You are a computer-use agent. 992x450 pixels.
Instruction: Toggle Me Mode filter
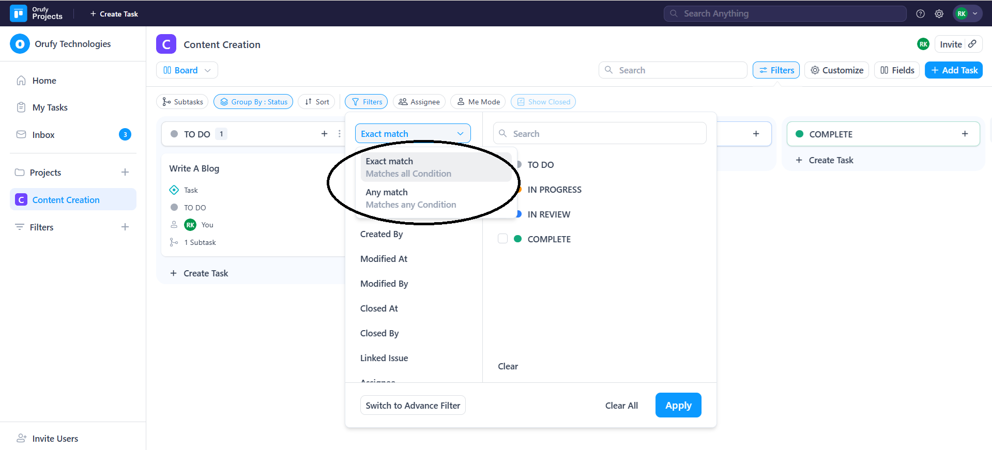tap(478, 102)
